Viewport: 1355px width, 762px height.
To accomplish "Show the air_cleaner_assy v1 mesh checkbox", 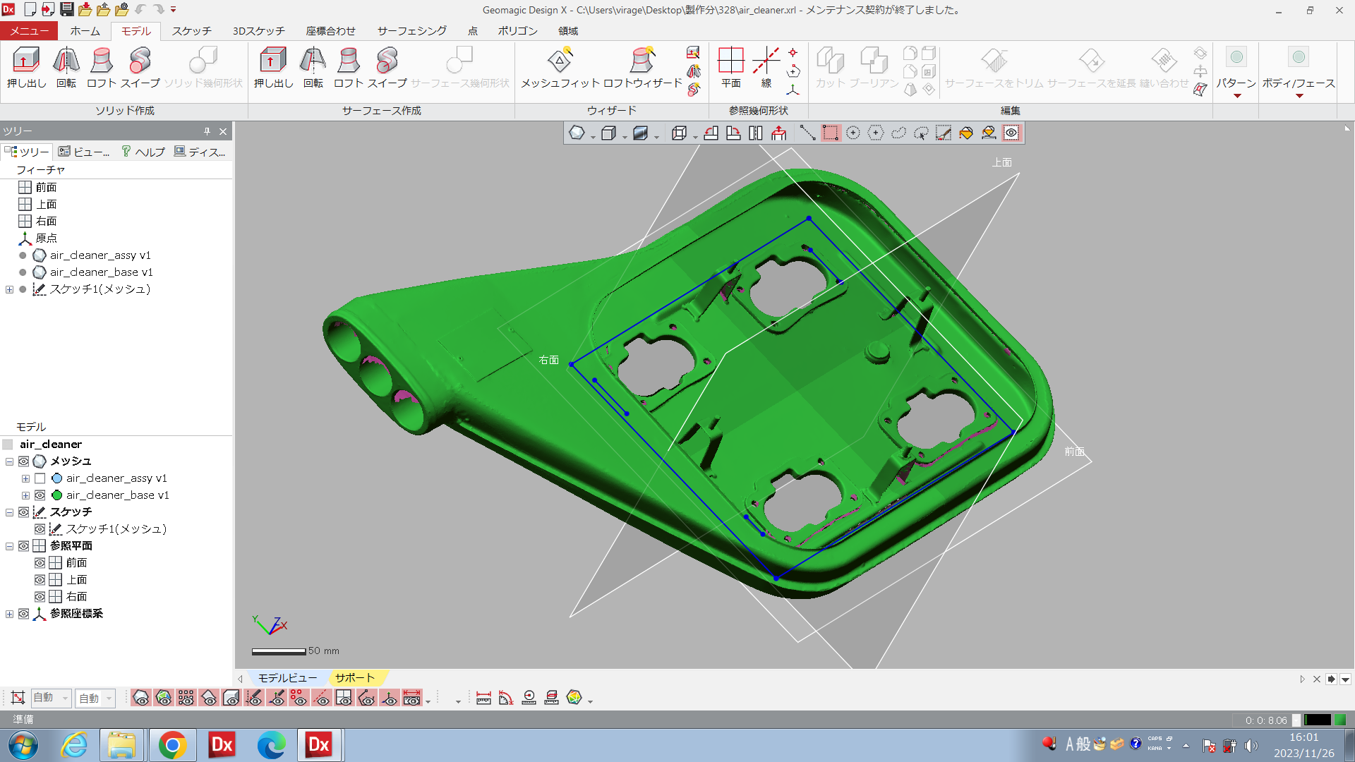I will [40, 478].
